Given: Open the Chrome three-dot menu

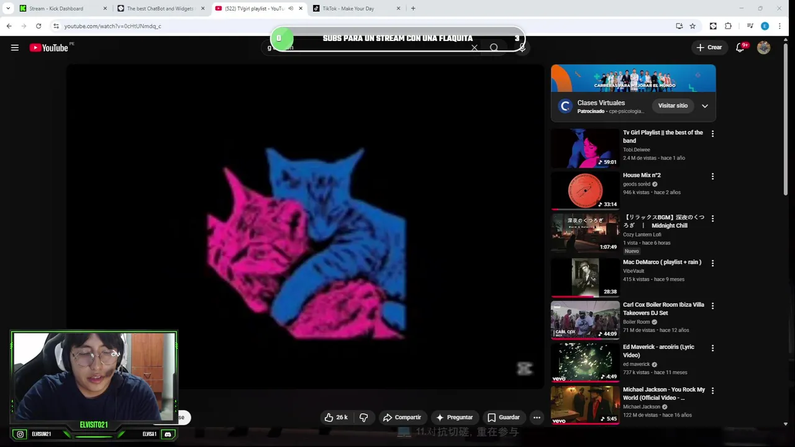Looking at the screenshot, I should (x=781, y=26).
